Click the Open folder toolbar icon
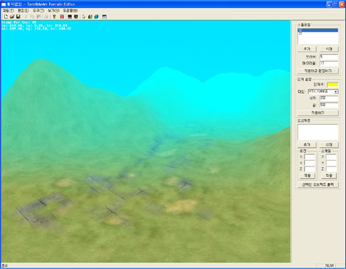This screenshot has height=269, width=346. (x=12, y=17)
